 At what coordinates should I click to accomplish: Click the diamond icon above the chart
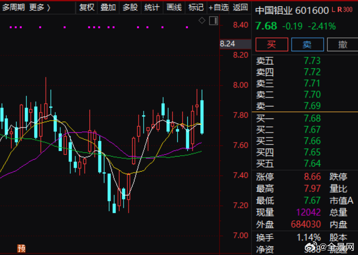click(x=202, y=20)
